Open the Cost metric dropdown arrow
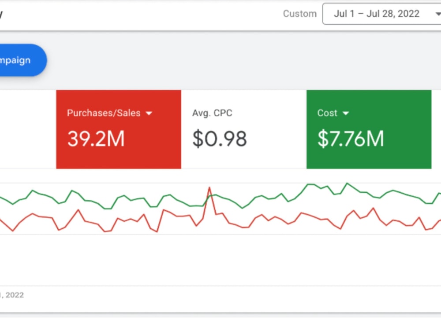Image resolution: width=441 pixels, height=330 pixels. coord(346,114)
